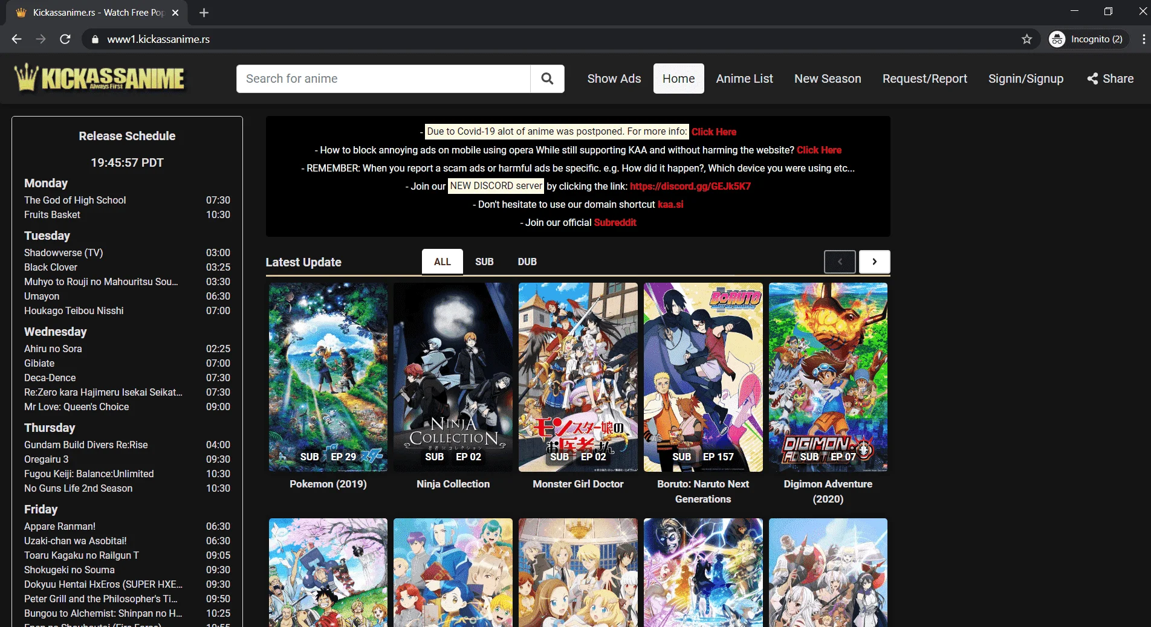
Task: Show next latest updates with right chevron
Action: 874,262
